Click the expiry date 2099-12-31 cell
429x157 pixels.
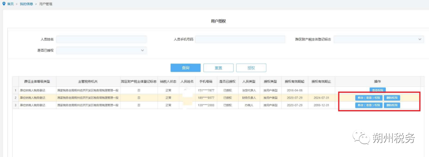pos(321,105)
